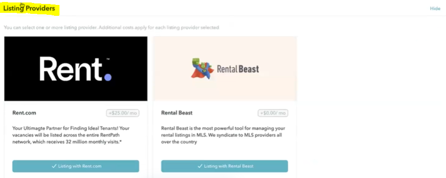Click the white Rent. wordmark logo

pos(75,69)
